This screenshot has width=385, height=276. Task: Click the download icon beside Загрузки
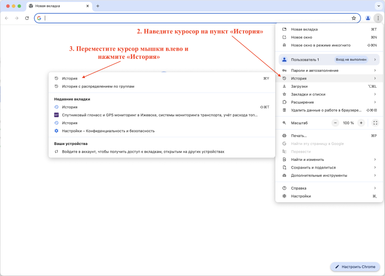[x=284, y=86]
